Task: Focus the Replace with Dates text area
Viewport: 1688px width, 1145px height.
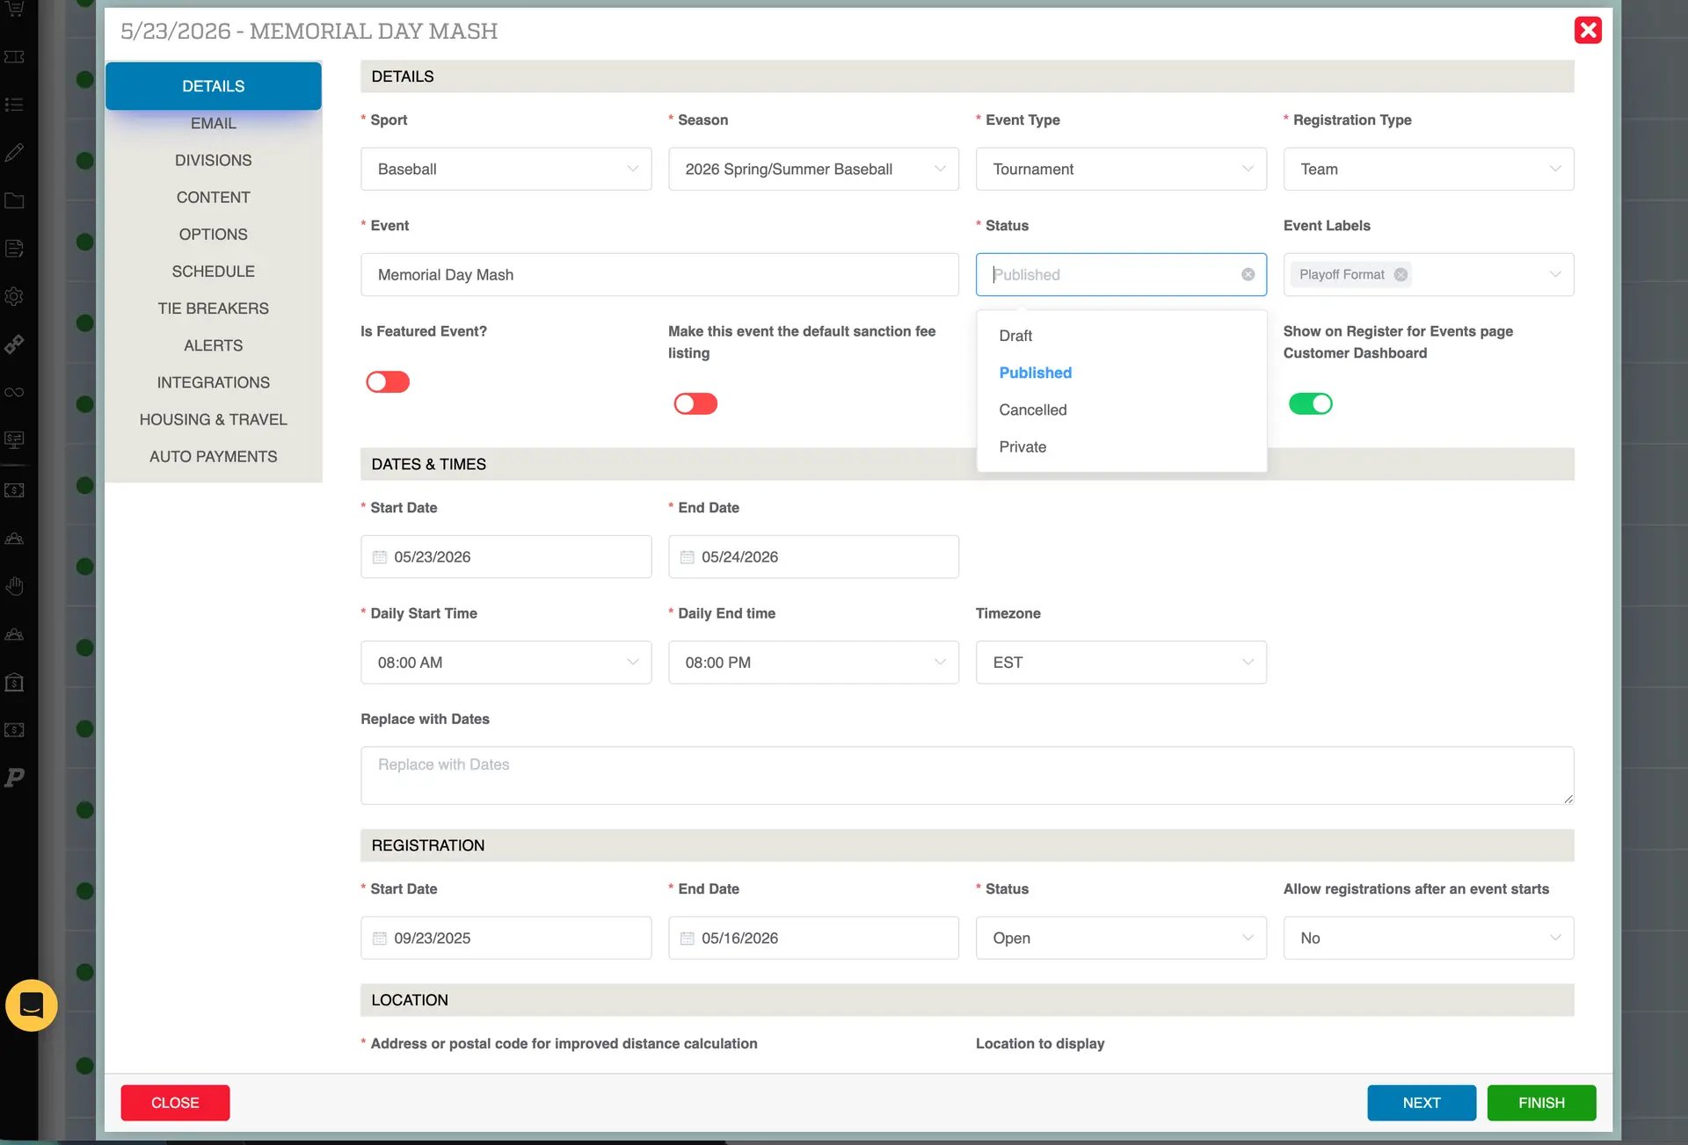Action: [967, 775]
